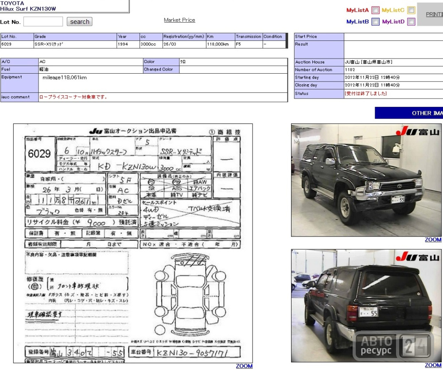Screen dimensions: 443x370
Task: Select the red Status text
Action: click(365, 93)
